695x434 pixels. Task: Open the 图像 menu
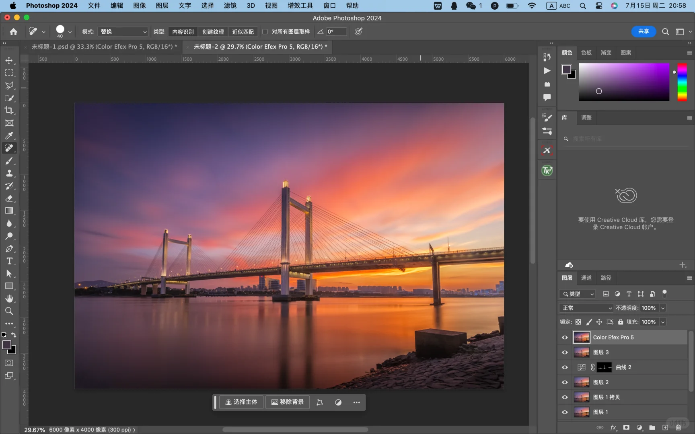tap(139, 6)
